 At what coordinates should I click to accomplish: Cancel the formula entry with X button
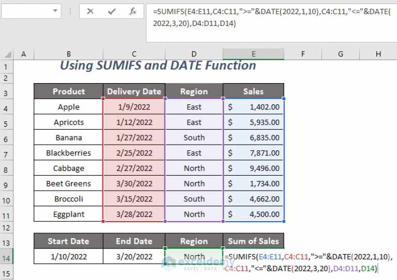[90, 11]
